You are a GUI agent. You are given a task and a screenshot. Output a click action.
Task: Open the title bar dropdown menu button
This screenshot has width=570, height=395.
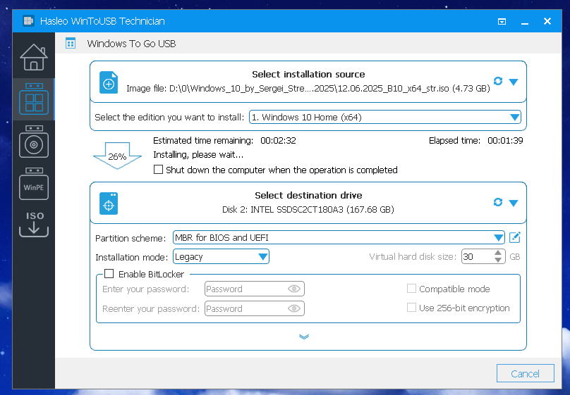coord(502,22)
